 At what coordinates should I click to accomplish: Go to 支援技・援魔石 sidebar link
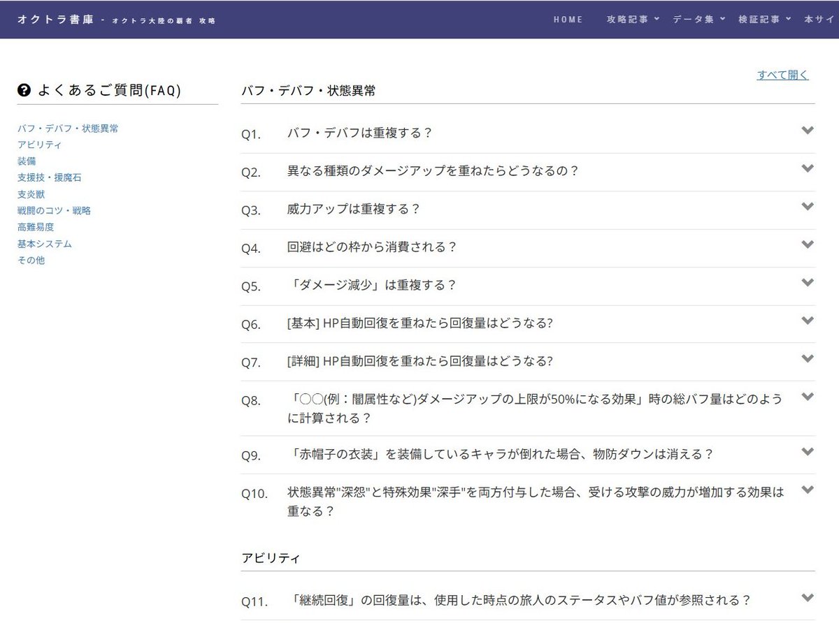click(x=49, y=177)
